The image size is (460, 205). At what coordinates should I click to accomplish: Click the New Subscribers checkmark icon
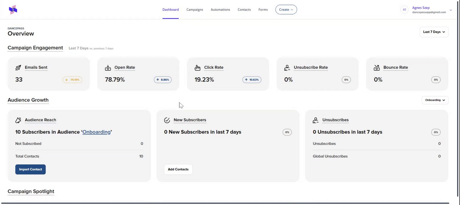[x=167, y=120]
